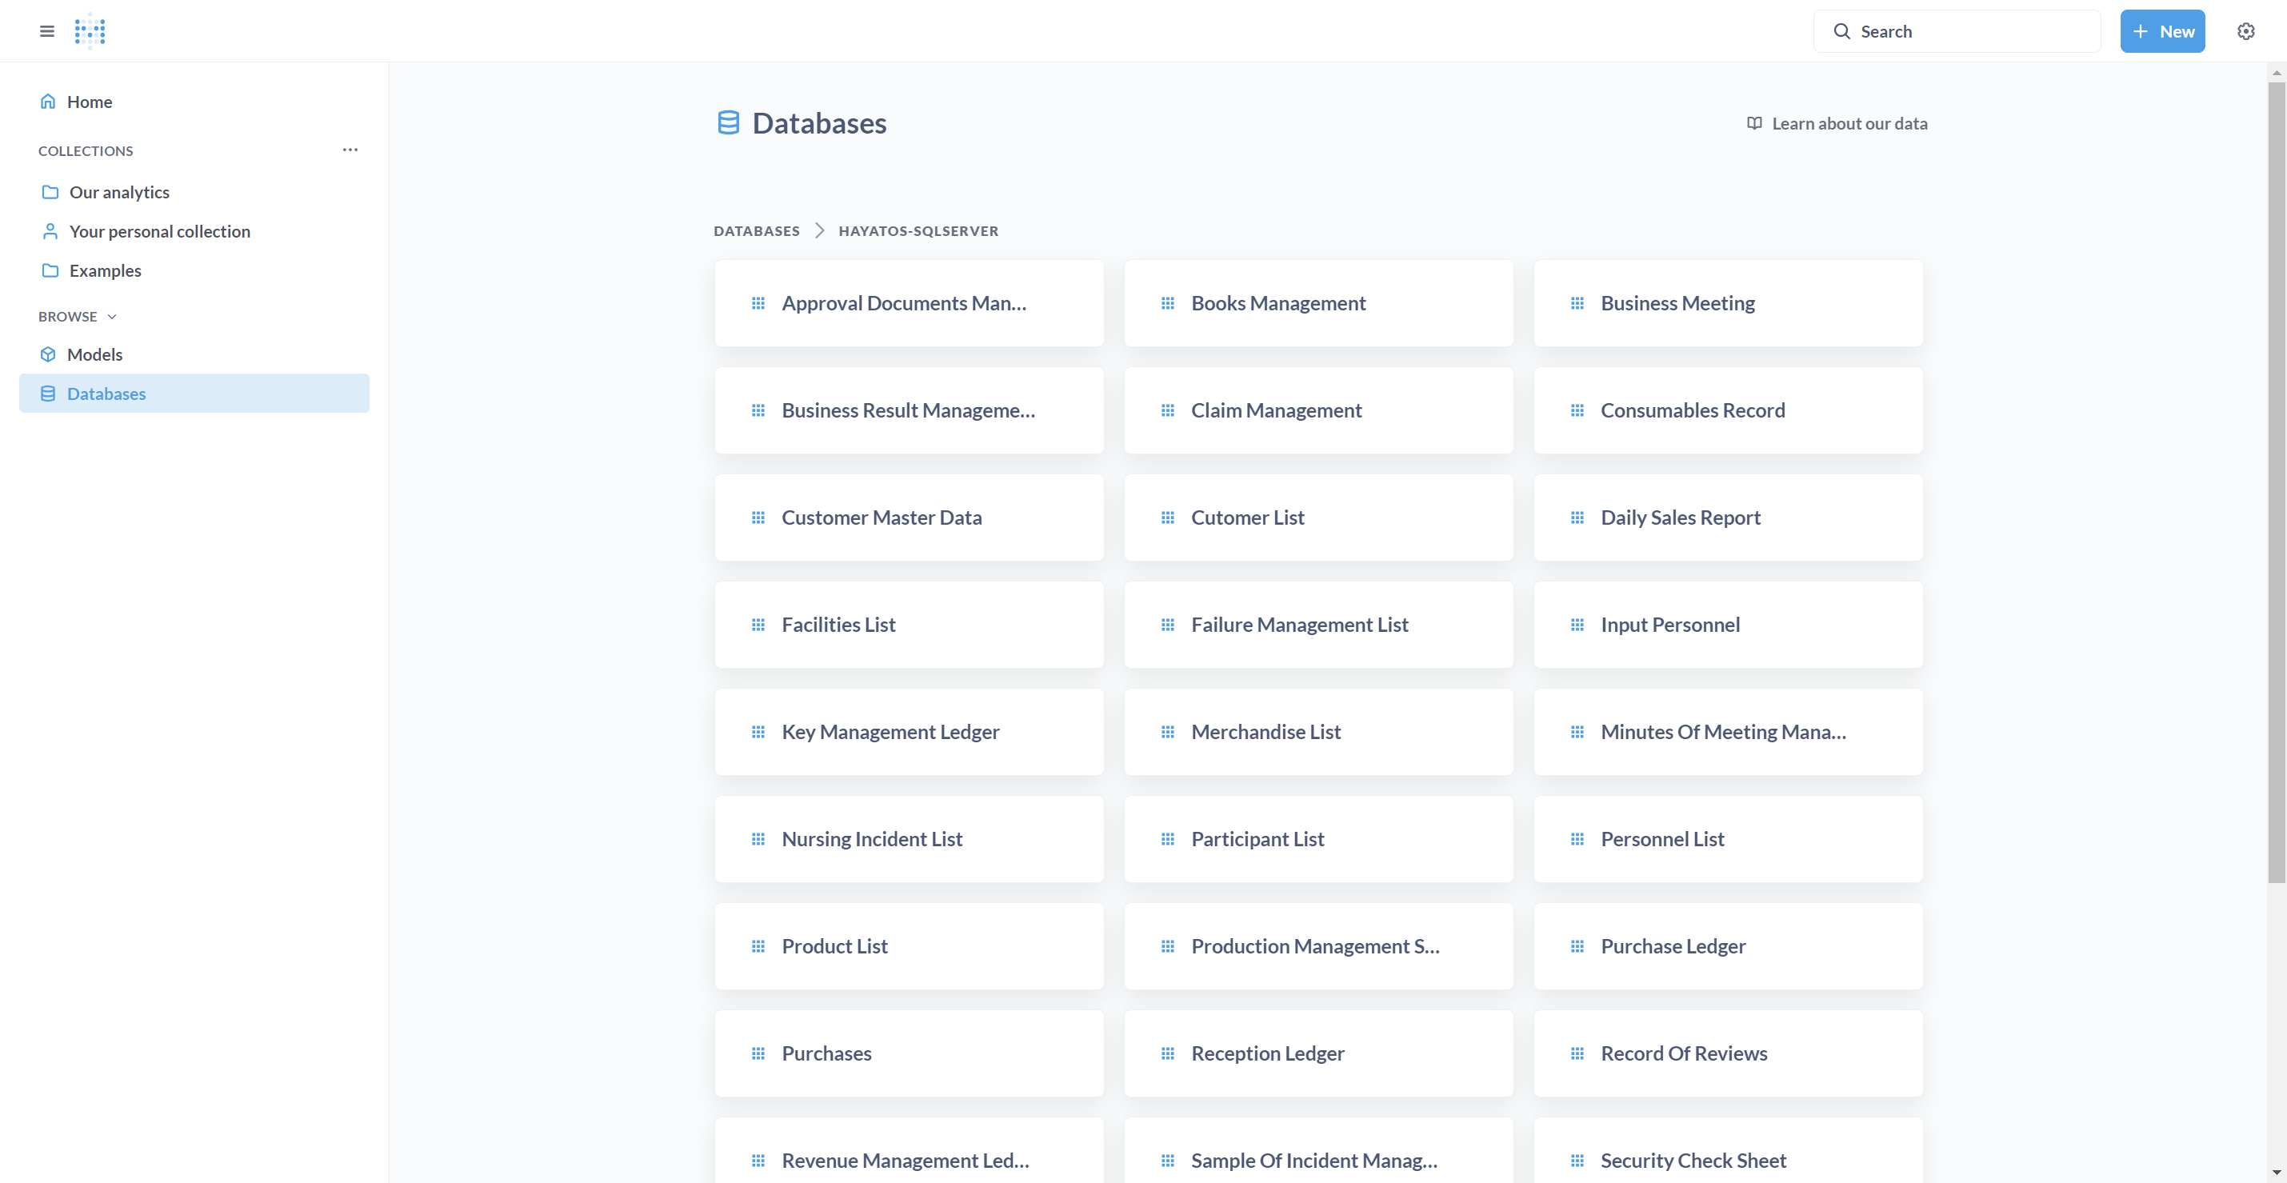View the Participant List table
Image resolution: width=2287 pixels, height=1183 pixels.
coord(1318,840)
